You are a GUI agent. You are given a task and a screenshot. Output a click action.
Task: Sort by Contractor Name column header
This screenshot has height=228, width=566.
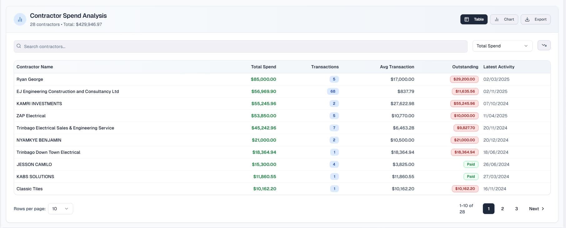pos(35,67)
